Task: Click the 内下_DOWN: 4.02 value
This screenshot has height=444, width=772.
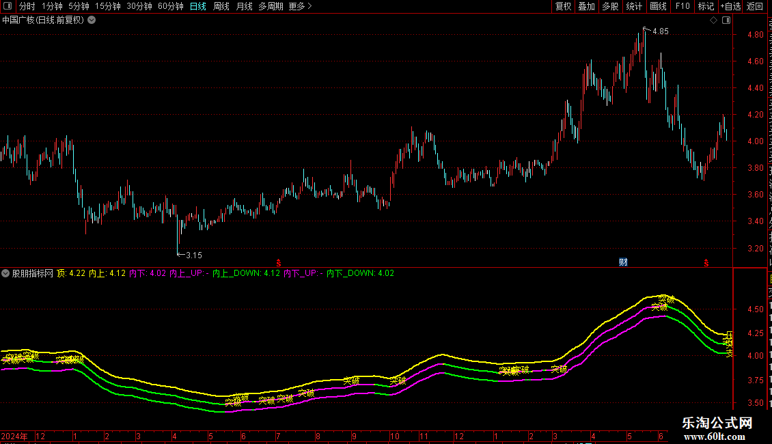Action: [361, 273]
